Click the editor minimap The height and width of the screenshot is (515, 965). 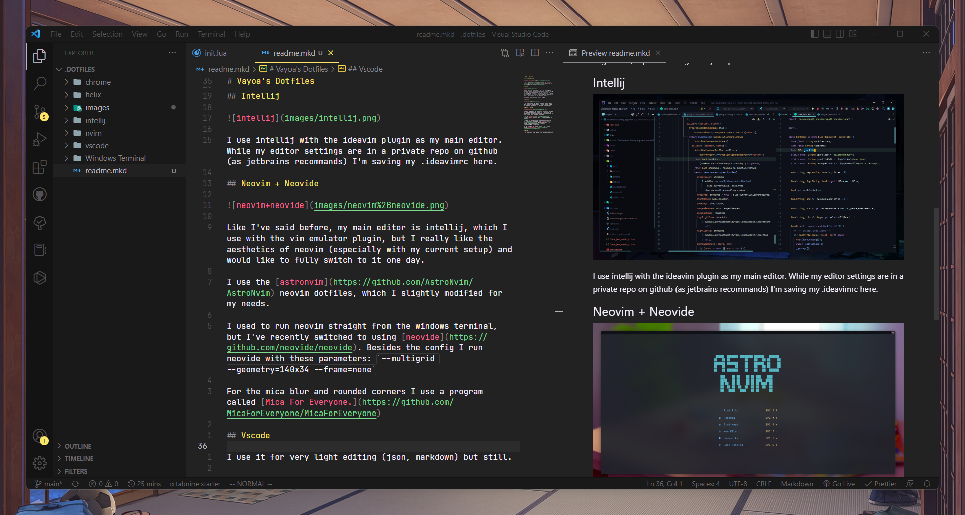coord(538,105)
